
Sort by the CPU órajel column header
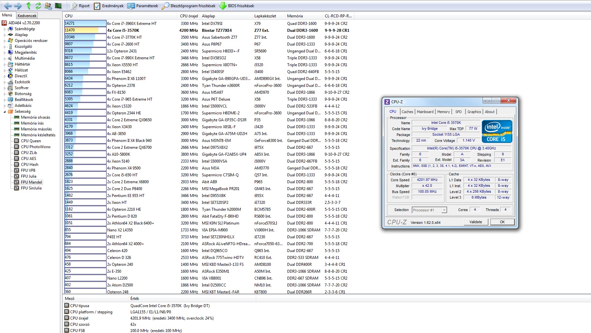189,16
